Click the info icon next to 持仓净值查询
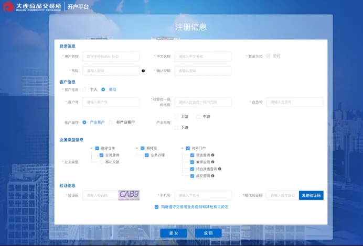Image resolution: width=363 pixels, height=246 pixels. (x=219, y=169)
